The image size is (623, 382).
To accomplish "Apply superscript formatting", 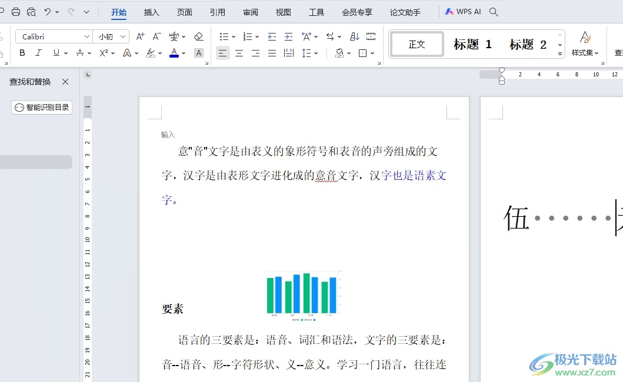I will click(x=104, y=53).
